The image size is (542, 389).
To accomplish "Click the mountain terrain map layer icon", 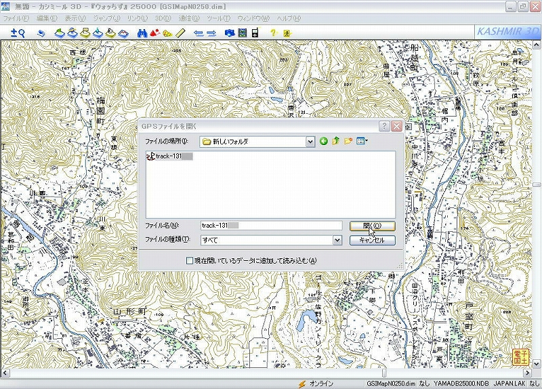I will (x=123, y=33).
